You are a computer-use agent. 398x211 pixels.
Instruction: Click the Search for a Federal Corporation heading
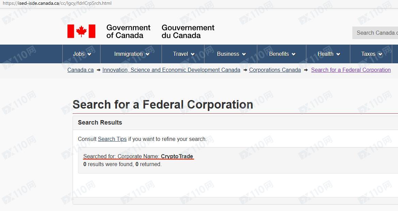[163, 104]
